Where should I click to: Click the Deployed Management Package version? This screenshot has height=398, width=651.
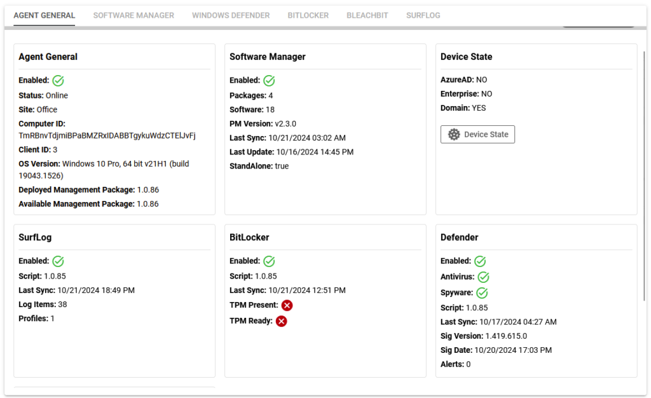click(147, 190)
